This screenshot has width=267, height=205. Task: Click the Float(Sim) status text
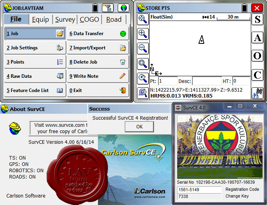[x=162, y=17]
